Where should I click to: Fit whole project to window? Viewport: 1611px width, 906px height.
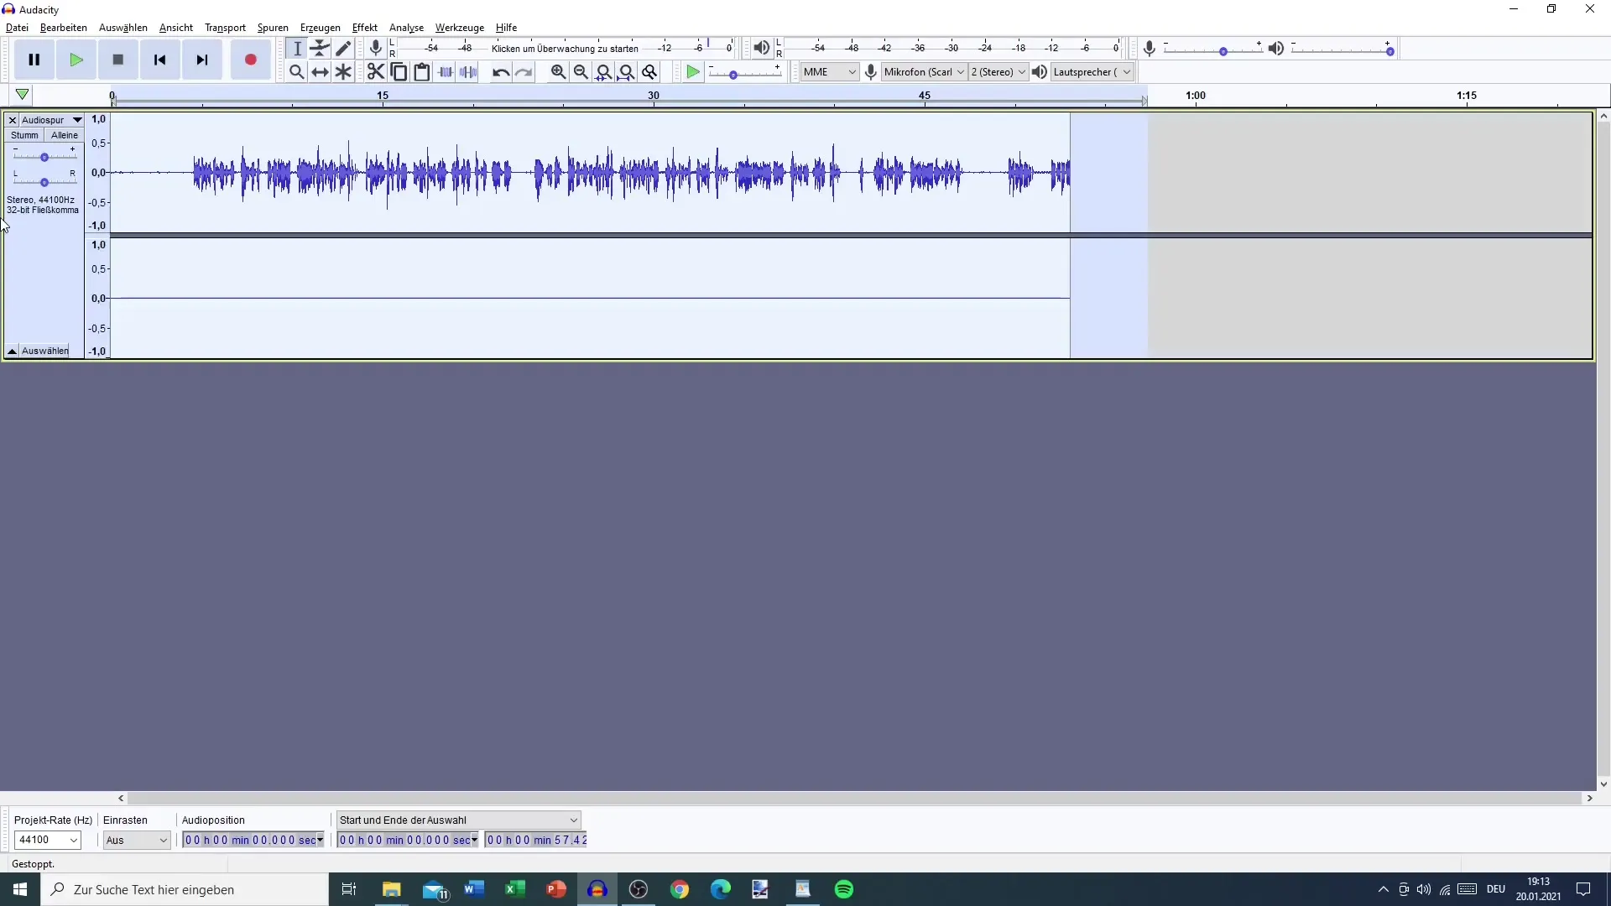tap(626, 72)
